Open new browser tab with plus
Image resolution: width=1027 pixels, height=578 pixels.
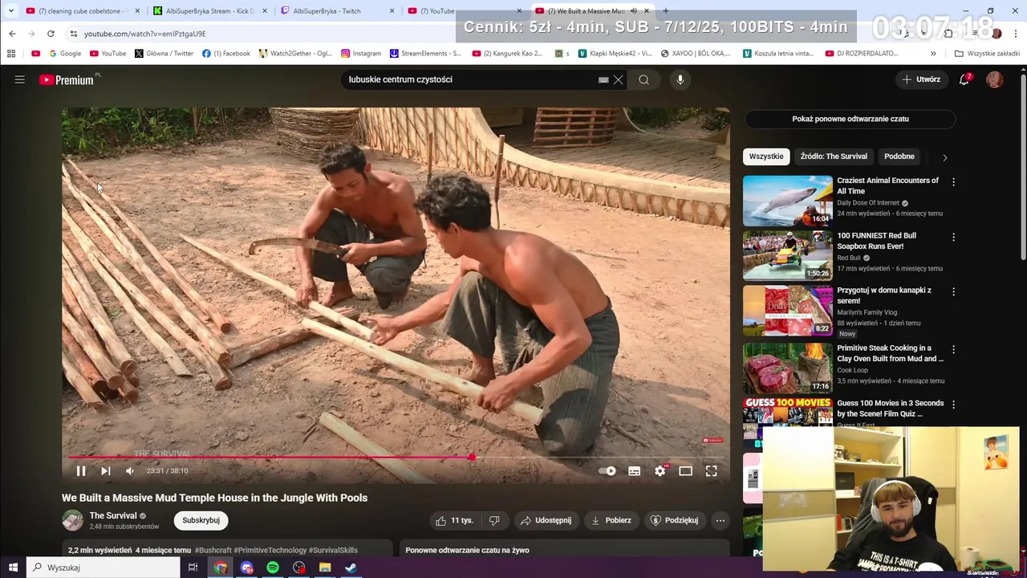point(665,11)
